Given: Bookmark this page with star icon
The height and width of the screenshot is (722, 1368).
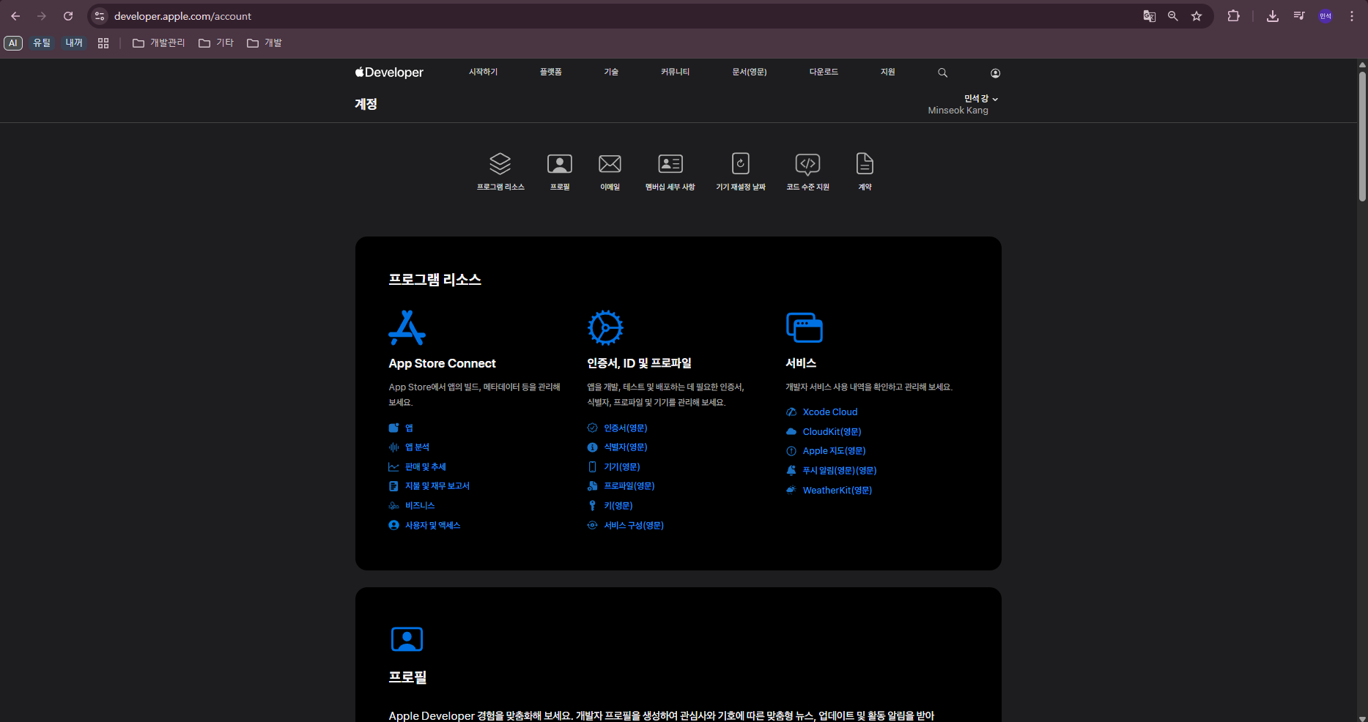Looking at the screenshot, I should (1197, 16).
